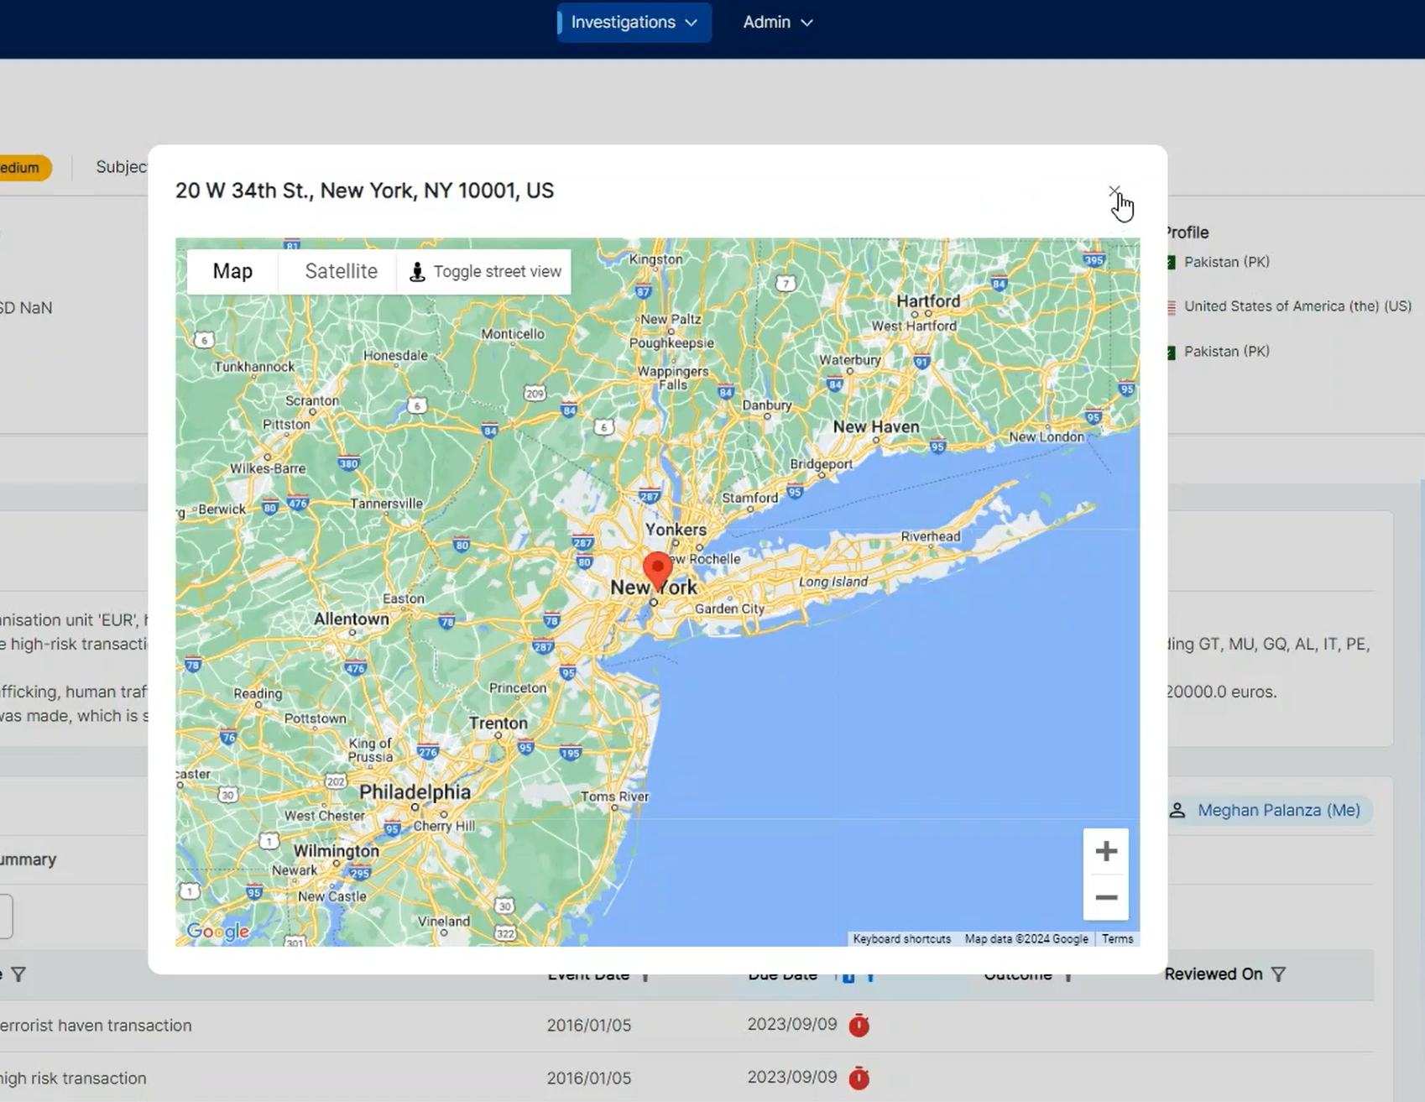The height and width of the screenshot is (1102, 1425).
Task: Click the Google logo on the map
Action: click(x=219, y=932)
